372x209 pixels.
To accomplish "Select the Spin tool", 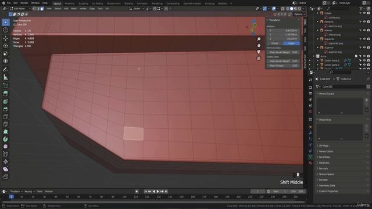I will (5, 139).
